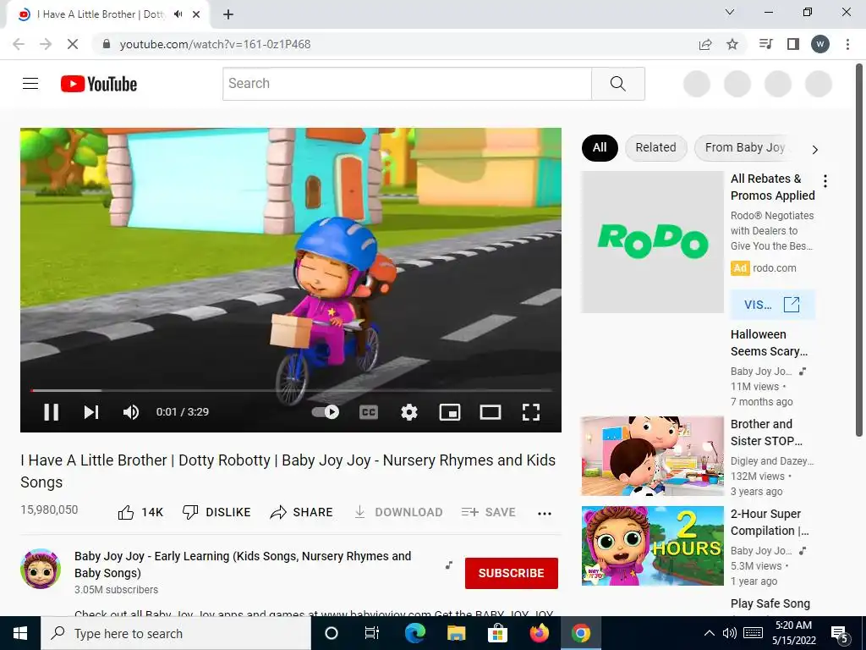Open the Chrome profile avatar W
This screenshot has height=650, width=866.
pos(820,44)
